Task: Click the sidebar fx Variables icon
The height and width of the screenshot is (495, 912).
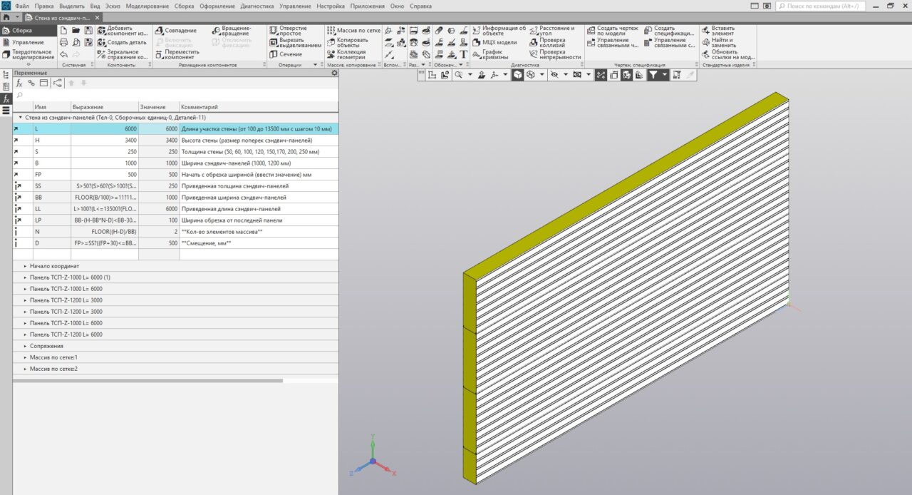Action: [6, 98]
